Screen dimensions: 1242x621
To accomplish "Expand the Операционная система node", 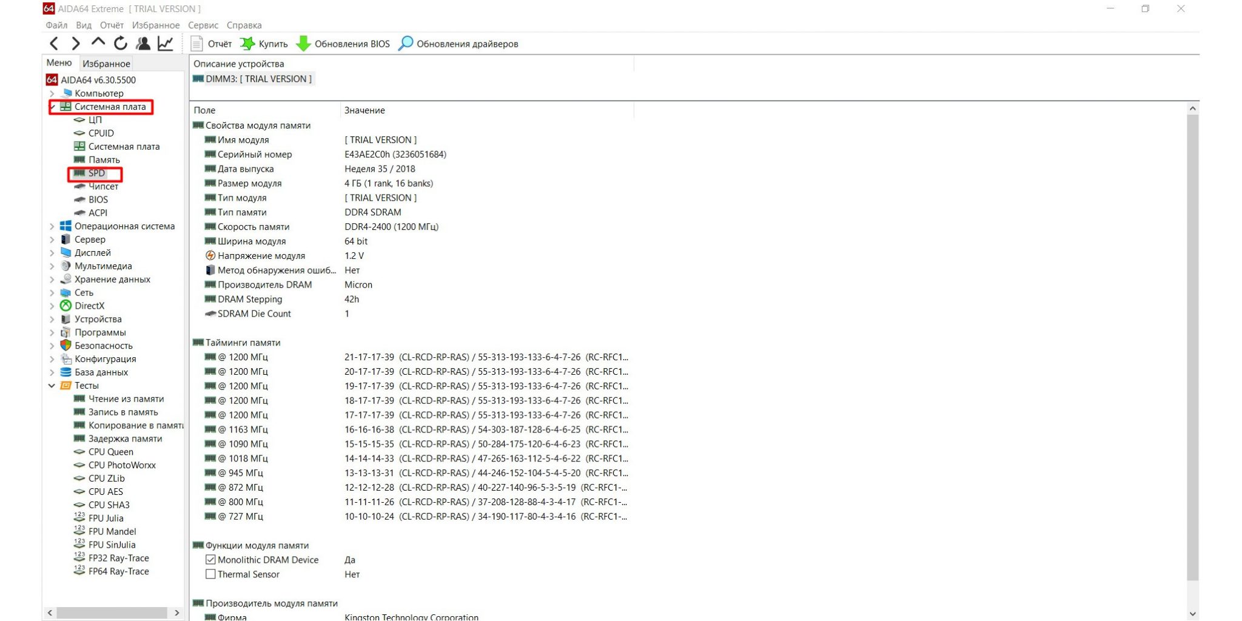I will [52, 226].
